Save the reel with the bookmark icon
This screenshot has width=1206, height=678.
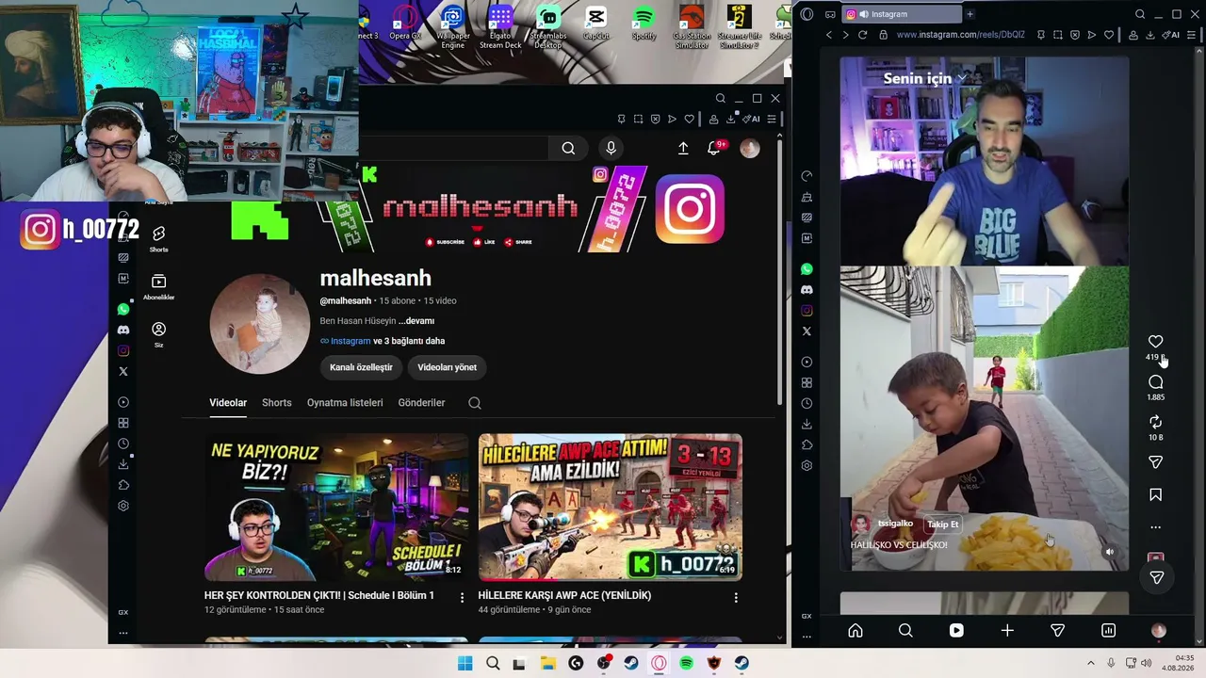tap(1155, 494)
